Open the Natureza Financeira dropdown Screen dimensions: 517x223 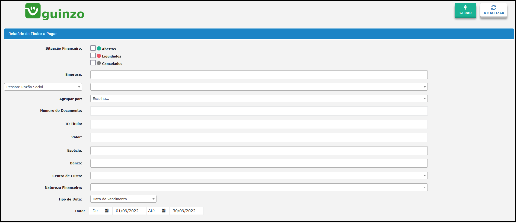[x=259, y=187]
